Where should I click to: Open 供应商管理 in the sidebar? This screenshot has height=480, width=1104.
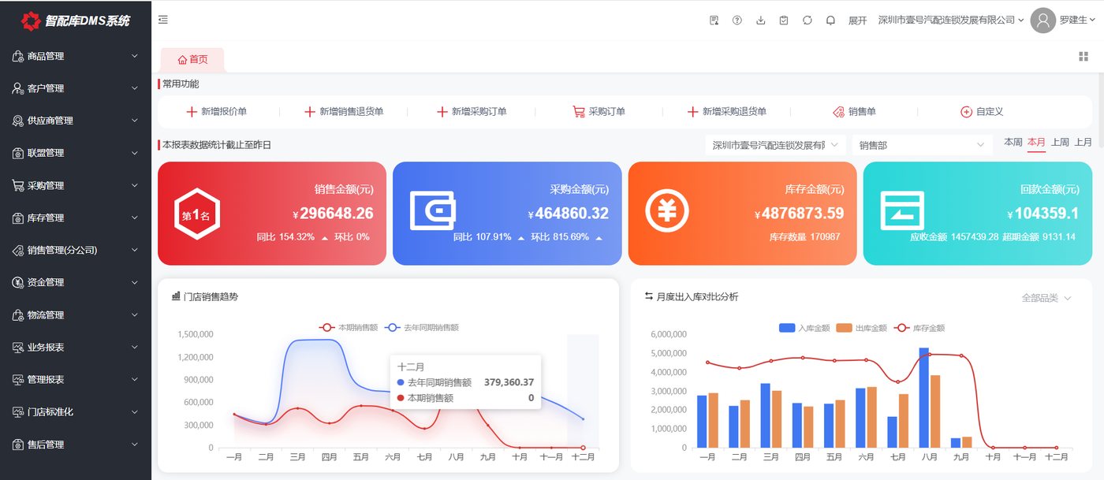[x=76, y=121]
